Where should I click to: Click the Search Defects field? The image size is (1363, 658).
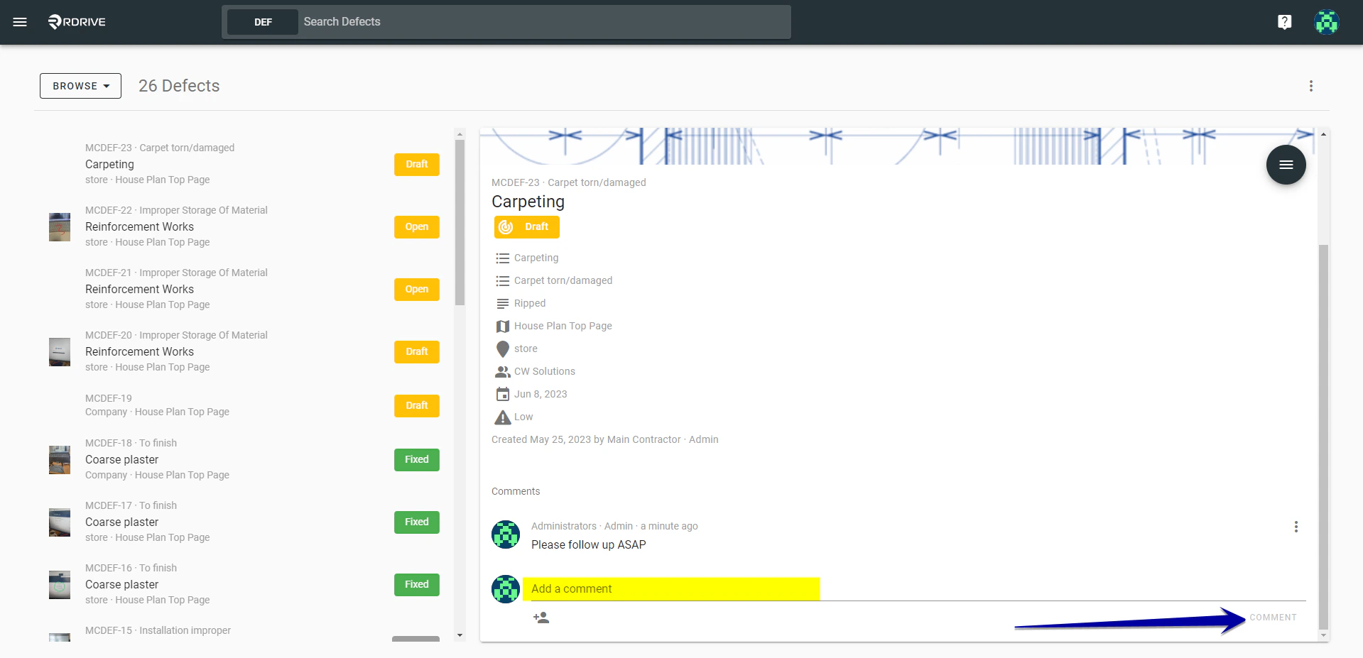coord(543,22)
